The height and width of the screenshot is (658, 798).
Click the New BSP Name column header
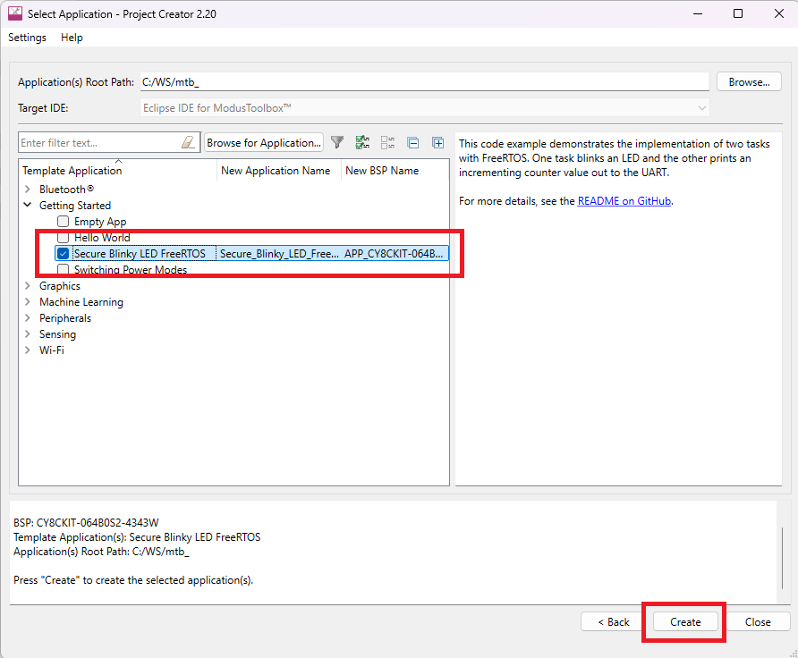(x=382, y=171)
